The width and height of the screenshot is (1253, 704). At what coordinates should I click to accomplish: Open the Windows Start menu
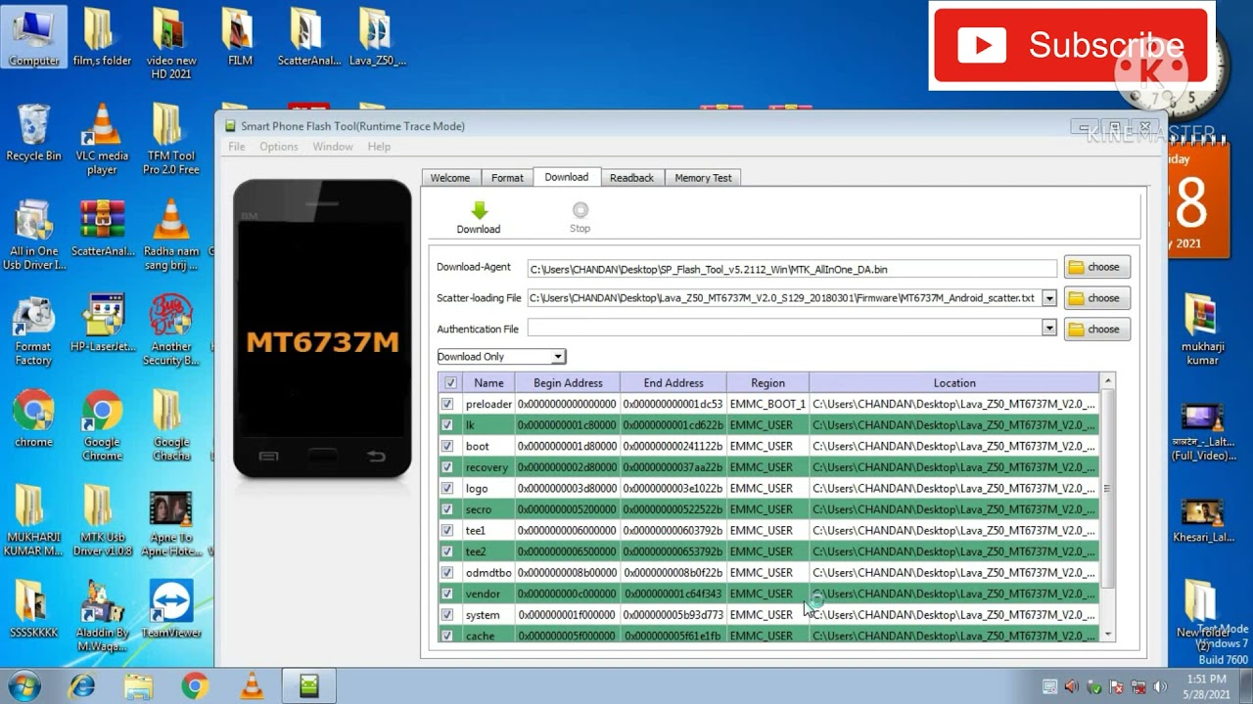(x=23, y=685)
